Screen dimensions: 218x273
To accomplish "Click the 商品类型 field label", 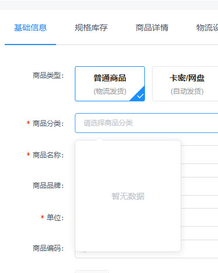I will pos(49,76).
